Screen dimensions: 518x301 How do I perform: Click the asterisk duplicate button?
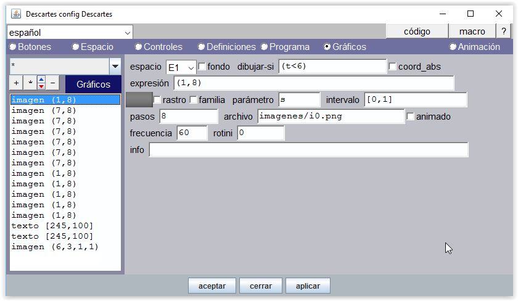click(x=29, y=83)
